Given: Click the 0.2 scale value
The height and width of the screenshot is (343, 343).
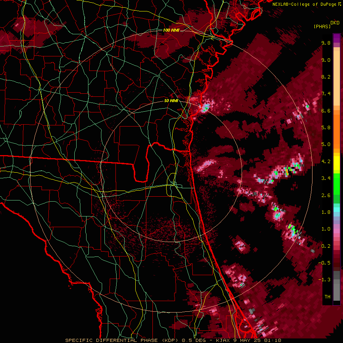Looking at the screenshot, I should (326, 246).
